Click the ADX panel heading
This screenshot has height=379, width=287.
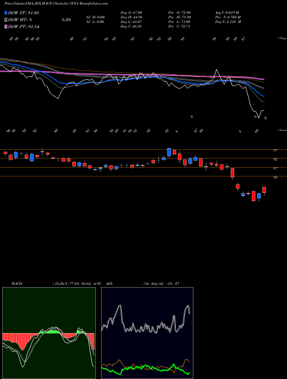(x=109, y=284)
